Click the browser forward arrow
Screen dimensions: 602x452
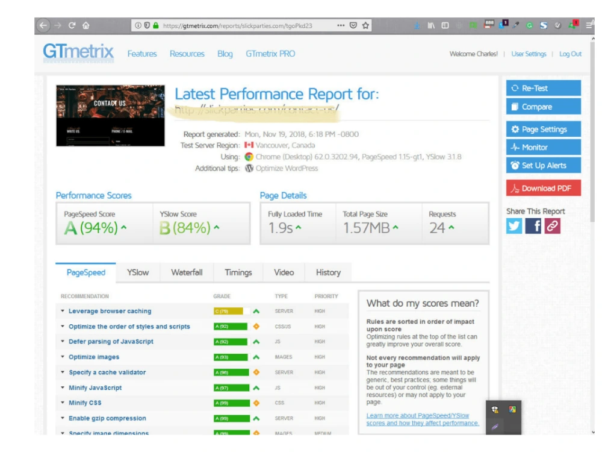pos(58,26)
